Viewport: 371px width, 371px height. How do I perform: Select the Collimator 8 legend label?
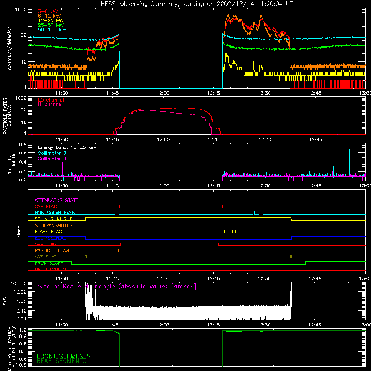[x=52, y=153]
